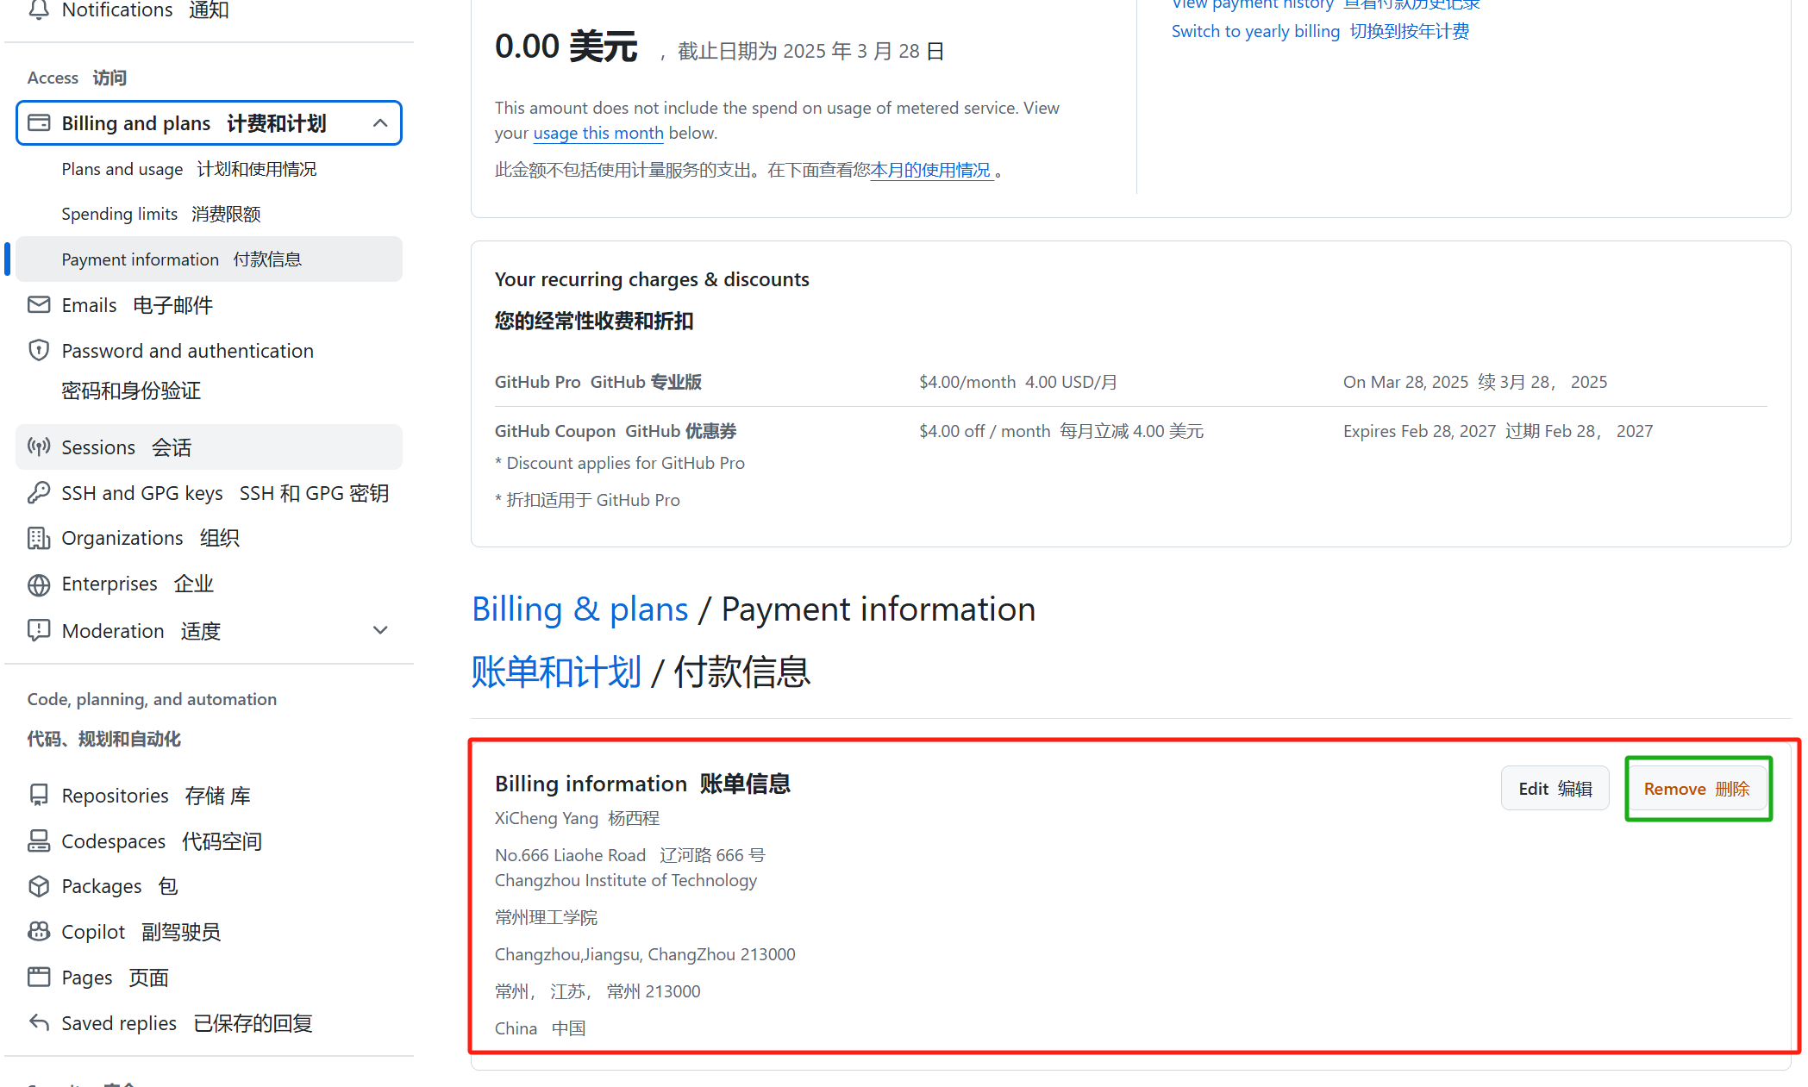Click the Emails envelope icon

[39, 304]
